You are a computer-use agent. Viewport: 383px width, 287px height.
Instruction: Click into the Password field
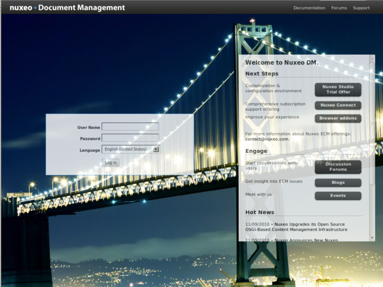130,138
